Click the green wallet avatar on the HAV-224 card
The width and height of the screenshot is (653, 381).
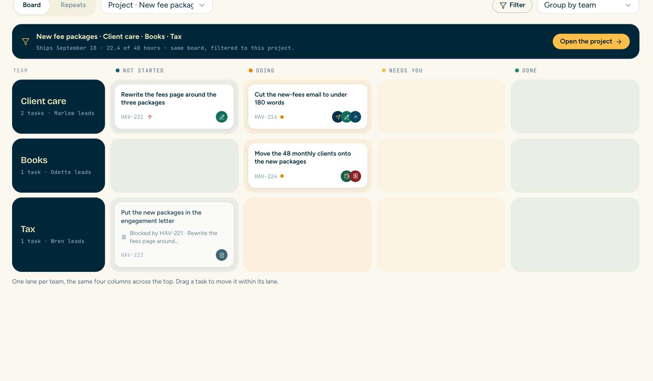click(347, 176)
